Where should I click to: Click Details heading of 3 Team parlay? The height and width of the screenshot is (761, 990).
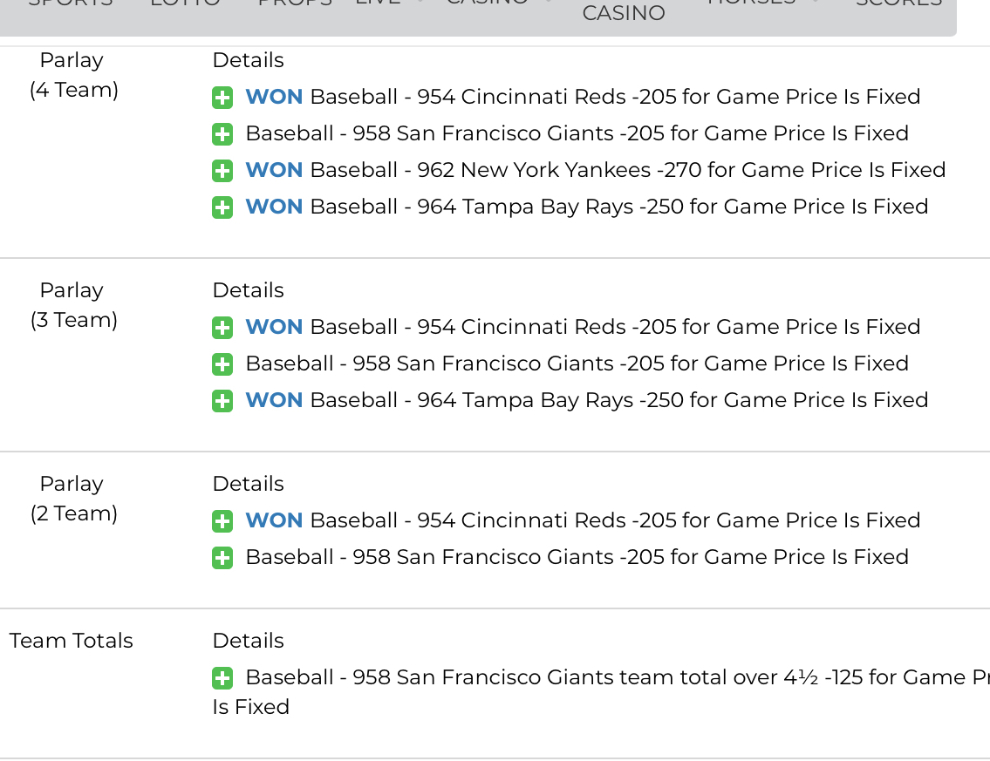coord(248,290)
